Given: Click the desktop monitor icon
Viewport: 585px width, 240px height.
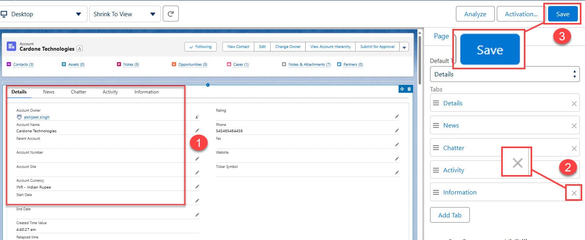Looking at the screenshot, I should (5, 13).
